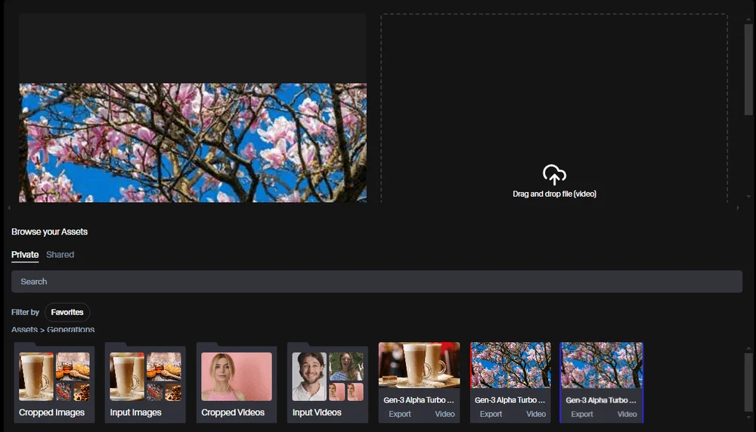Click the magnolia preview image at top

193,142
